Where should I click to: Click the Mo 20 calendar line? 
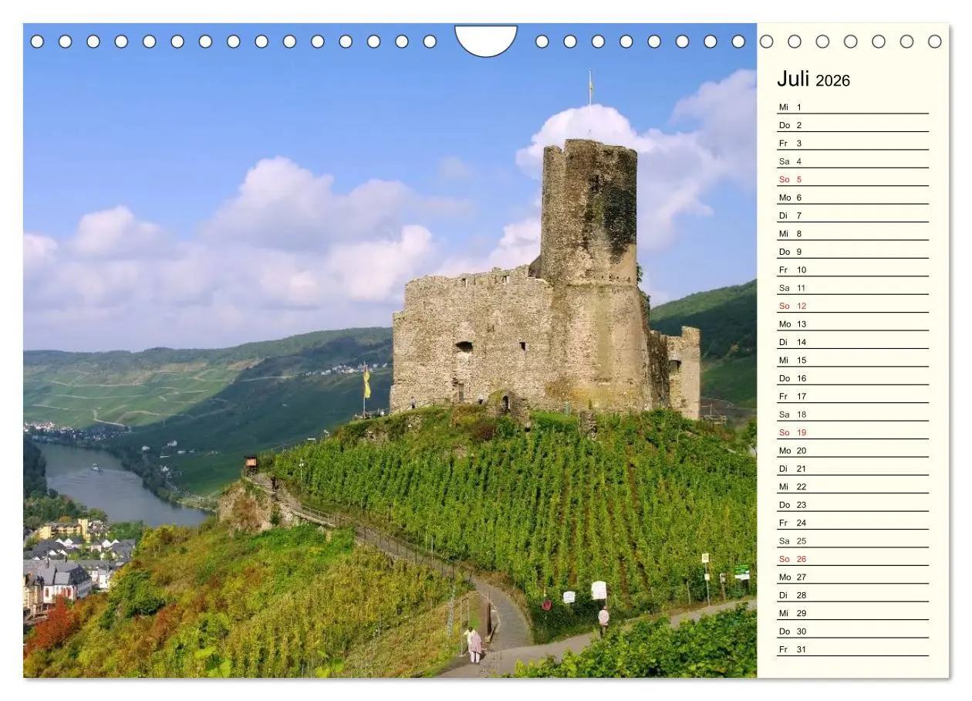[793, 450]
